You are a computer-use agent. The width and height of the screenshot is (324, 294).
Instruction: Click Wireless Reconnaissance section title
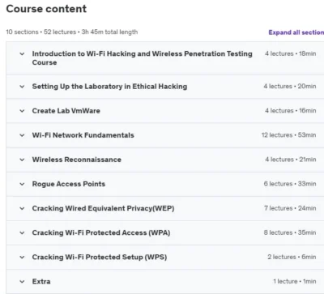pos(77,160)
